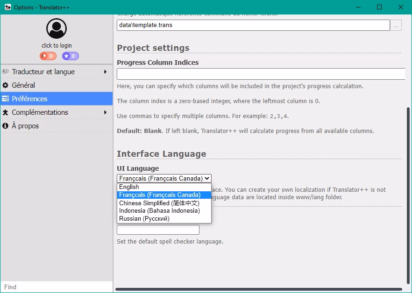Expand the Complémentations submenu arrow

tap(106, 112)
